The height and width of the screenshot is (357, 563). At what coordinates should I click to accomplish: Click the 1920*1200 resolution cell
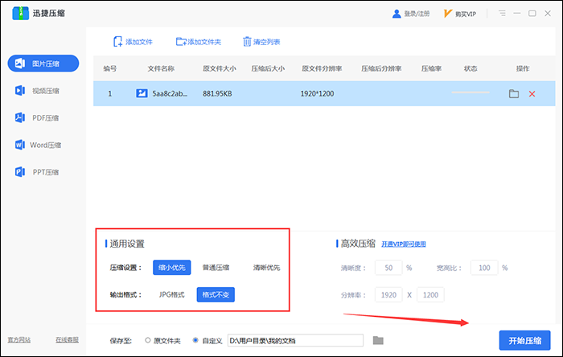point(317,93)
